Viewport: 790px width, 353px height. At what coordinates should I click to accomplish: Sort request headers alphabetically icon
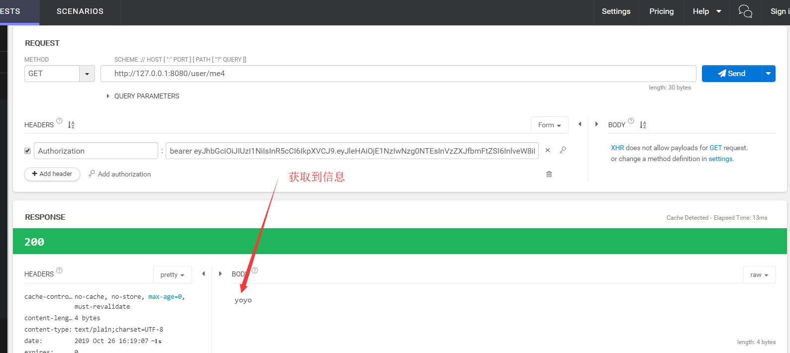(x=71, y=125)
